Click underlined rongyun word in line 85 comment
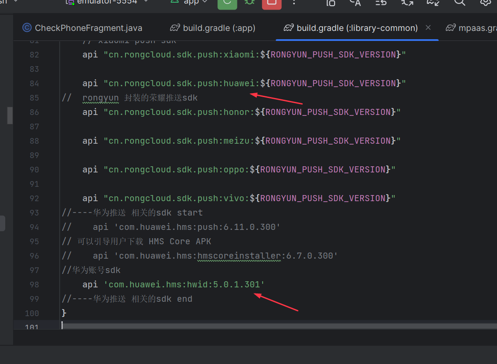 [x=101, y=98]
